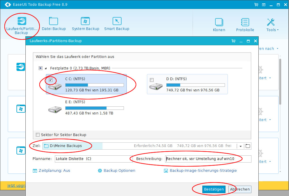This screenshot has height=196, width=289.
Task: Click the Bestätigen button
Action: click(214, 189)
